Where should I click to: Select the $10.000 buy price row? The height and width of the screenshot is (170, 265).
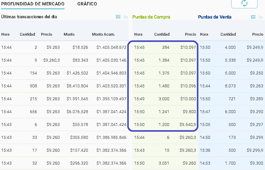tap(165, 99)
